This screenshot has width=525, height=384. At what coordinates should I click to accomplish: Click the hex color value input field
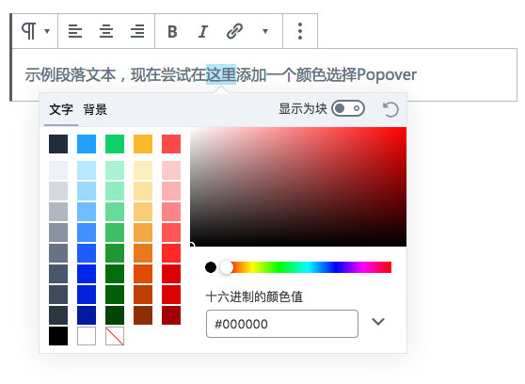(x=282, y=324)
